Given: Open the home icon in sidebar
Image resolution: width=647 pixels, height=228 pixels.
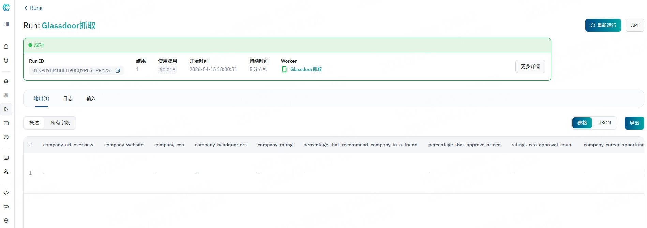Looking at the screenshot, I should (6, 81).
